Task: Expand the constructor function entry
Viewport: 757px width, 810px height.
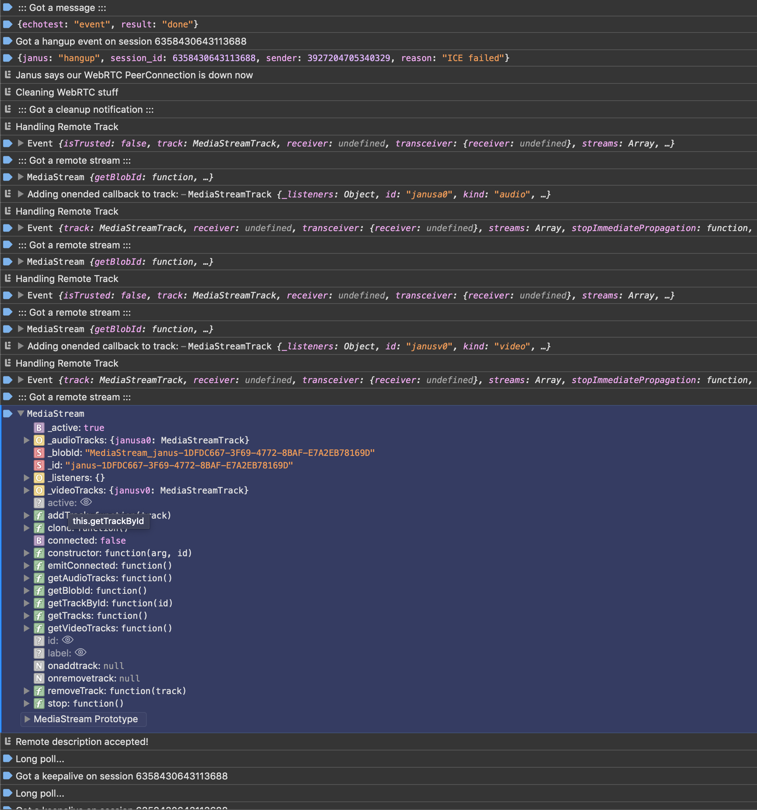Action: 27,553
